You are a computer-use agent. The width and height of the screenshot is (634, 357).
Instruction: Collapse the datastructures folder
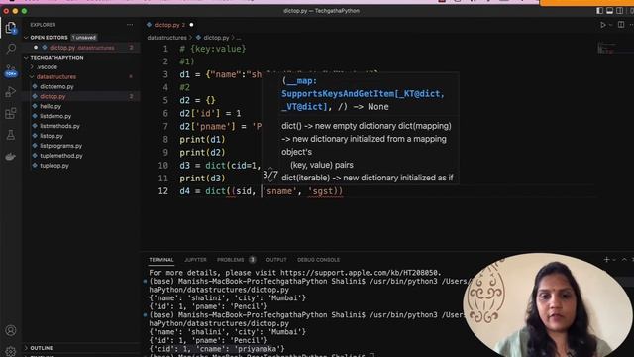point(55,77)
